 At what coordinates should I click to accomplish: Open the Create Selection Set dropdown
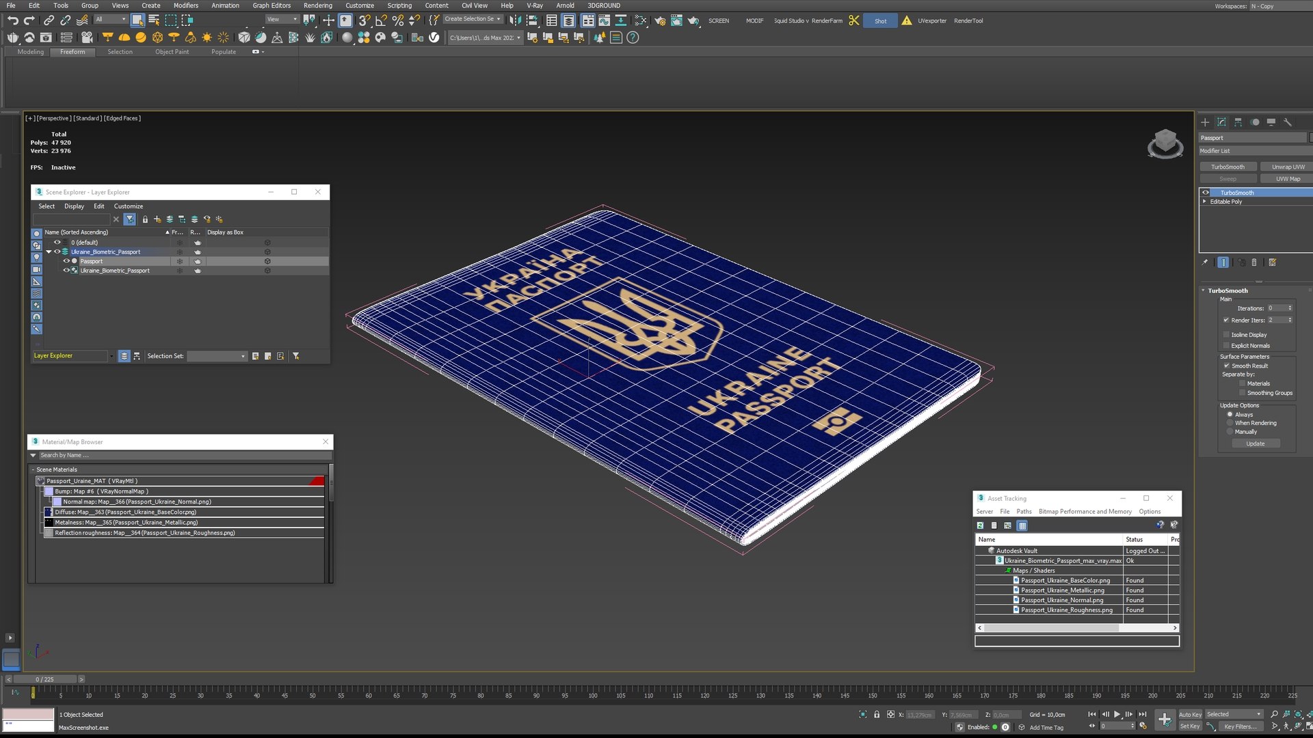(x=473, y=19)
